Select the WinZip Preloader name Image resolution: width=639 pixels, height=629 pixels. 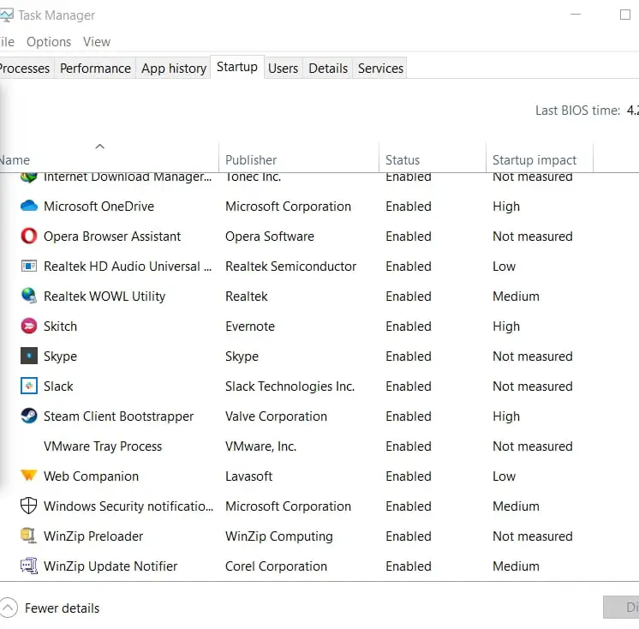[93, 536]
